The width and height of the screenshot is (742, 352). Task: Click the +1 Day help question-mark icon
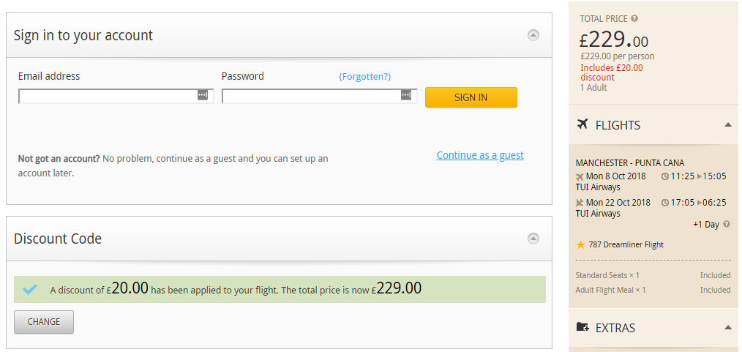(727, 224)
